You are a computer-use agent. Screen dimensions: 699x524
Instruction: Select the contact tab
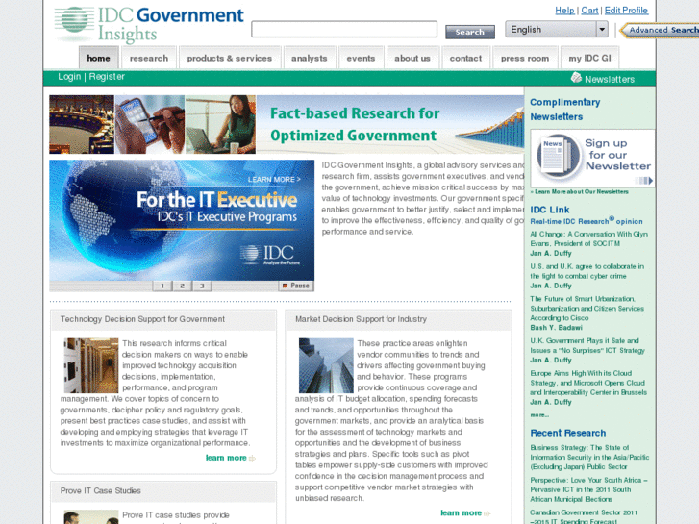465,58
